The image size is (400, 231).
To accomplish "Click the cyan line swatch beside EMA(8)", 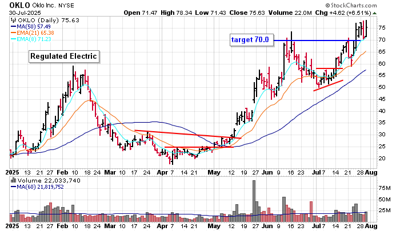I will 13,39.
